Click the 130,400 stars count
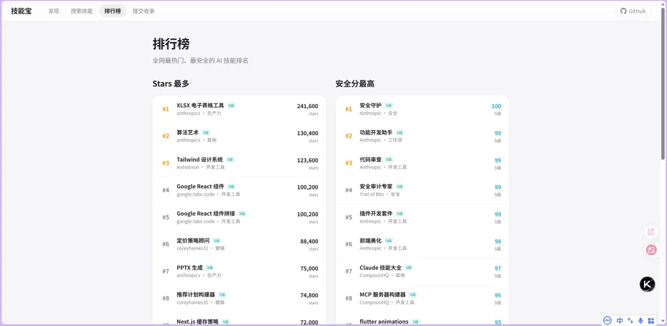Viewport: 667px width, 326px height. tap(308, 133)
